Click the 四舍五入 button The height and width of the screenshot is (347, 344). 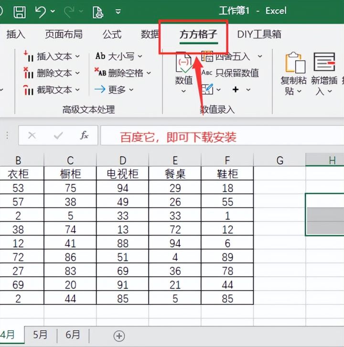coord(226,56)
